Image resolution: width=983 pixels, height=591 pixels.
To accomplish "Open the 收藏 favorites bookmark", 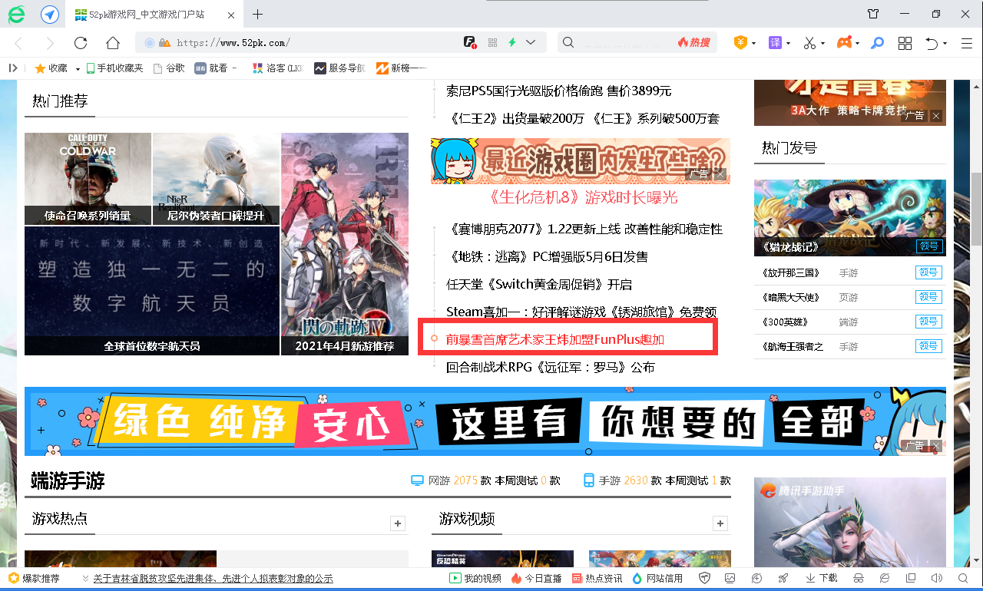I will [51, 68].
